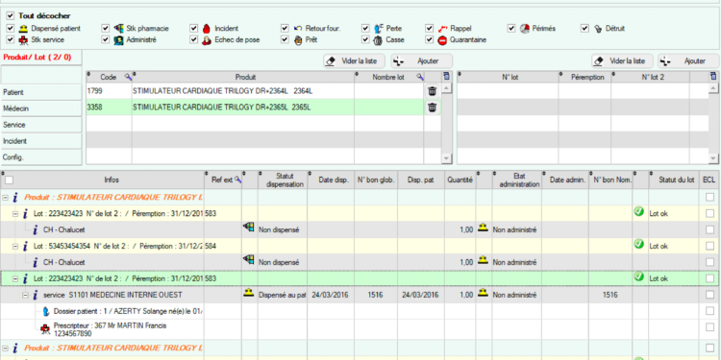Collapse the highlighted Lot 223423423 node
The width and height of the screenshot is (721, 360).
[14, 278]
